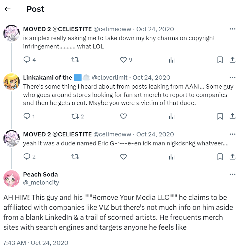Open more options on the Aniplex post

coord(232,29)
